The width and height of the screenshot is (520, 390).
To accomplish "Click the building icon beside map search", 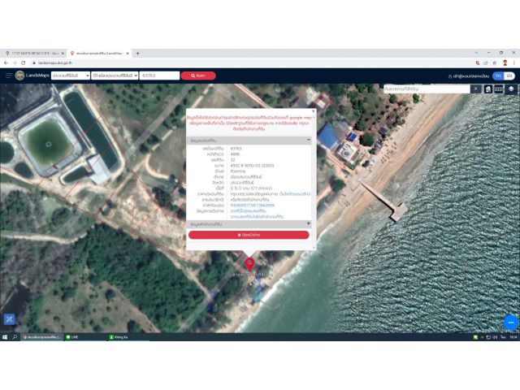I will tap(488, 89).
